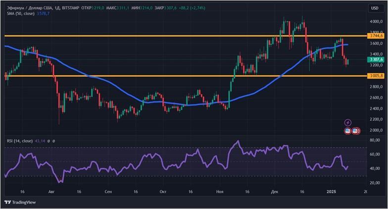
Task: Click the orange 3744,6 price level label
Action: tap(376, 36)
